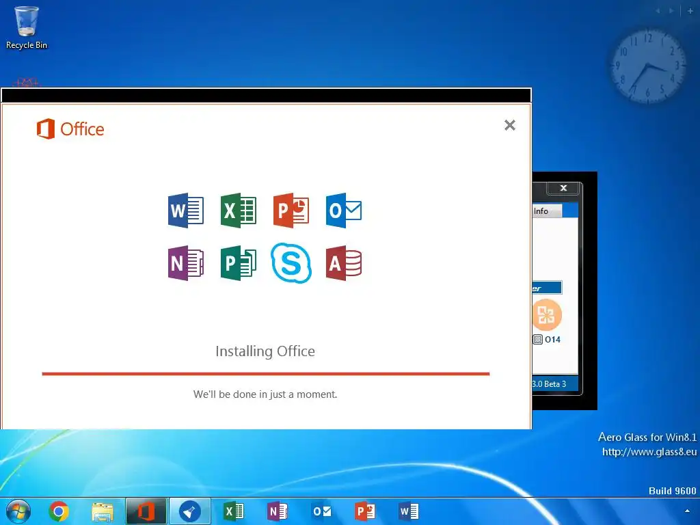Click the Office logo in the installer header
This screenshot has height=525, width=700.
(70, 129)
